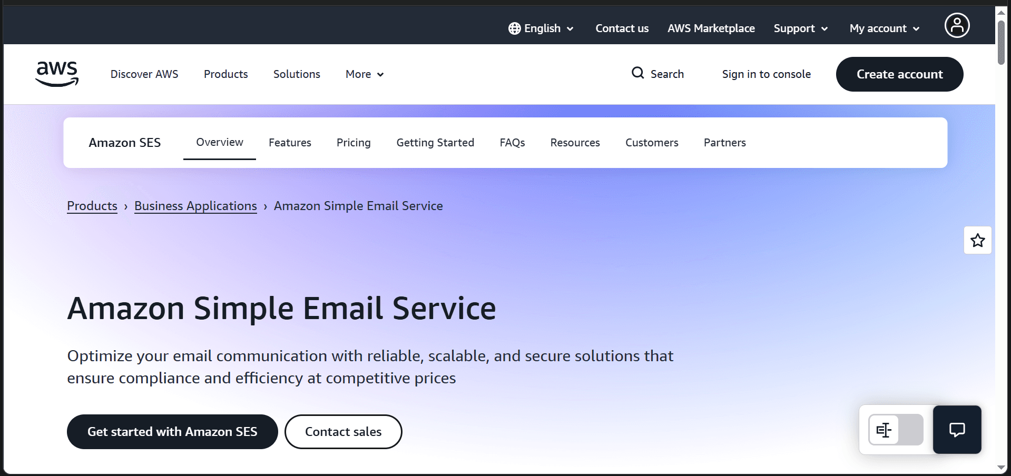This screenshot has height=476, width=1011.
Task: Click the scrollbar down arrow
Action: tap(1001, 468)
